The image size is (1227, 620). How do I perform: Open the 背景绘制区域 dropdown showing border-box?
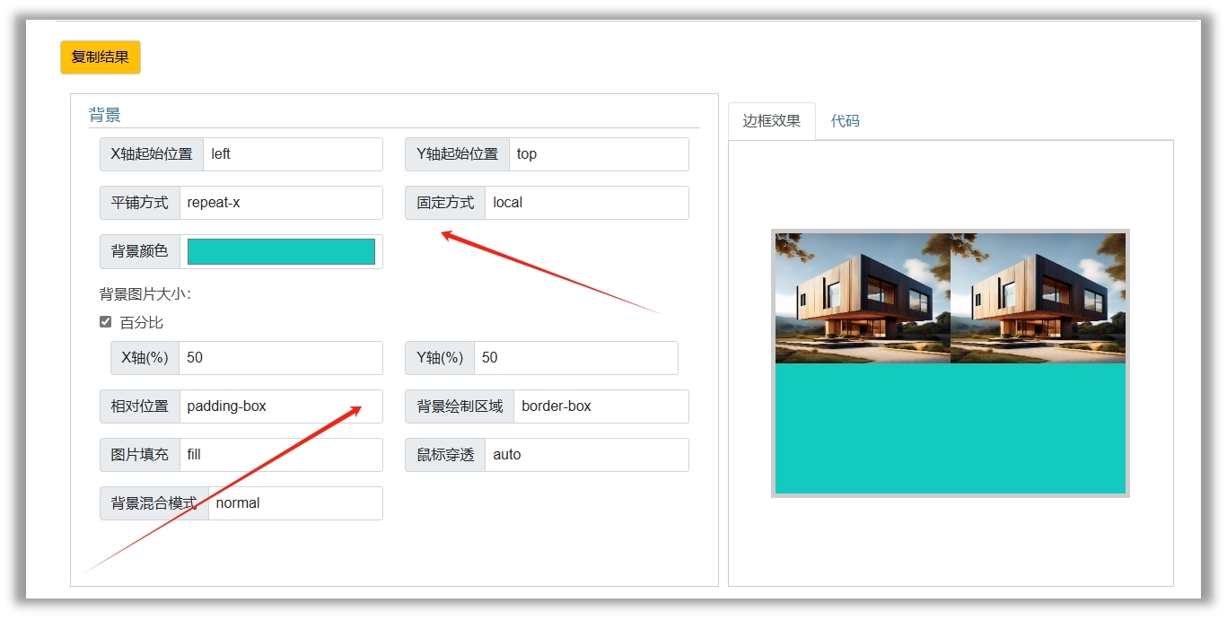tap(601, 406)
